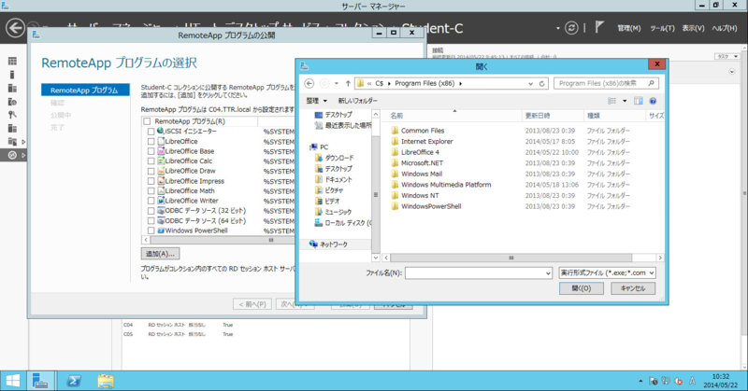748x391 pixels.
Task: Expand the ファイル名 combo box dropdown
Action: tap(548, 273)
